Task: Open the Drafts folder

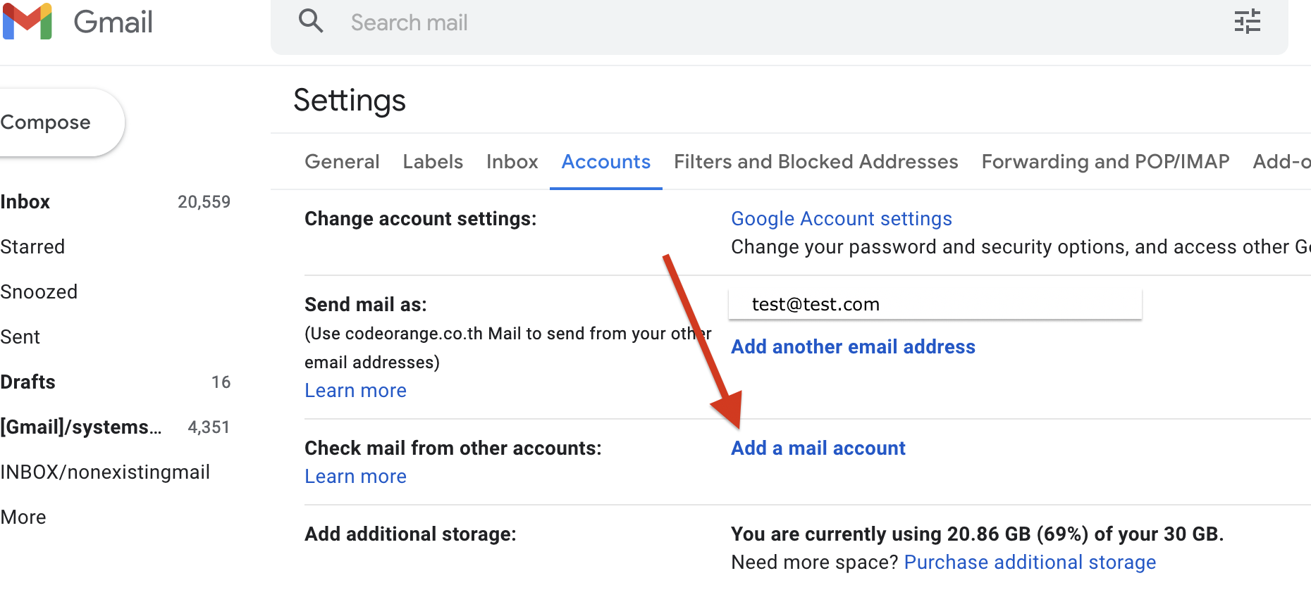Action: click(28, 382)
